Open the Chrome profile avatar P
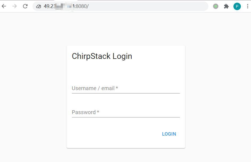 tap(237, 6)
